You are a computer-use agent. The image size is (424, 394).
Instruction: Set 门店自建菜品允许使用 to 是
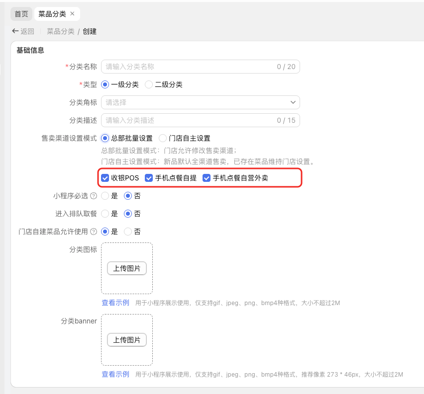pos(105,232)
